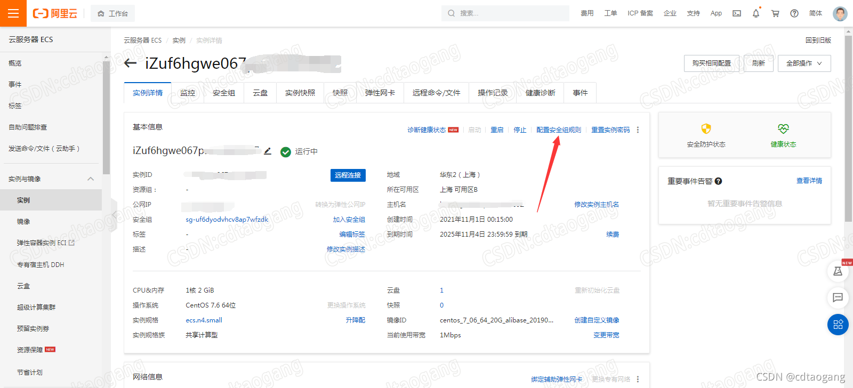
Task: Open more actions in basic info header
Action: click(x=638, y=130)
